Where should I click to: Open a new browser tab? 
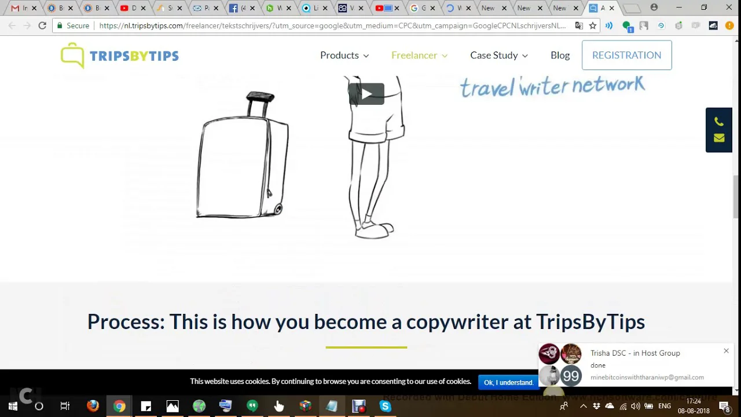pos(632,8)
